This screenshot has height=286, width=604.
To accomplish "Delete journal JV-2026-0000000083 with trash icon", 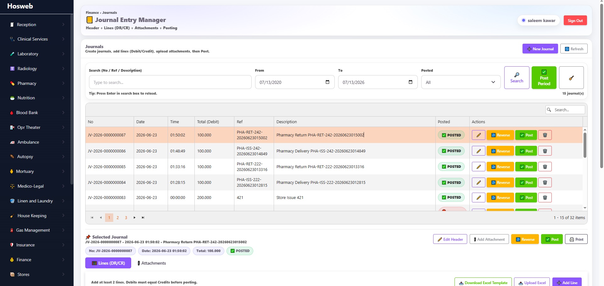I will tap(545, 197).
